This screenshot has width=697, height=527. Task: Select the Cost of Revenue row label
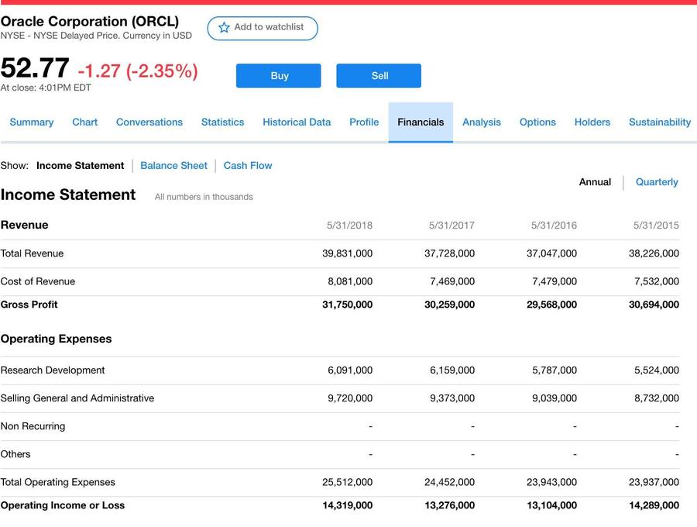click(x=38, y=281)
